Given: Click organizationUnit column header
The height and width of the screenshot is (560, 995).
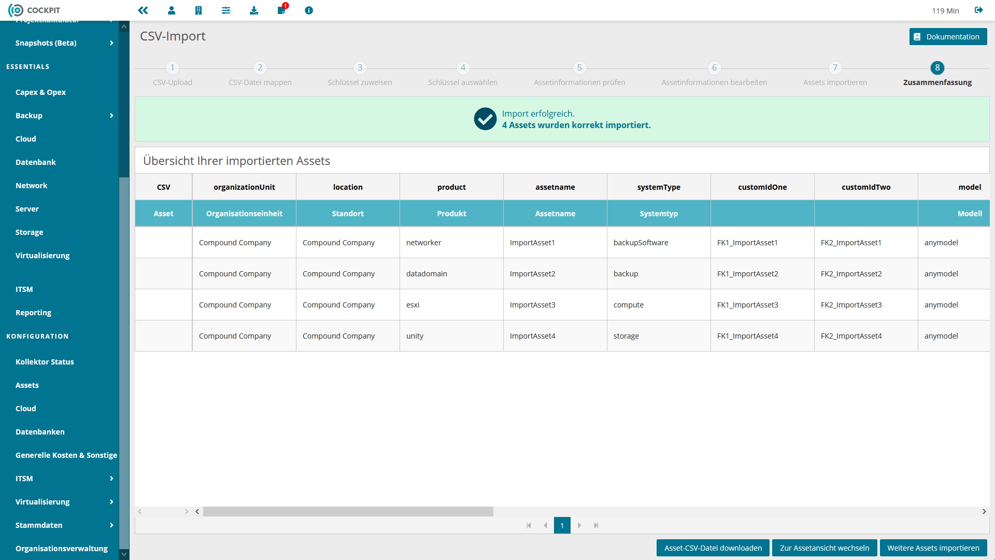Looking at the screenshot, I should click(x=244, y=187).
